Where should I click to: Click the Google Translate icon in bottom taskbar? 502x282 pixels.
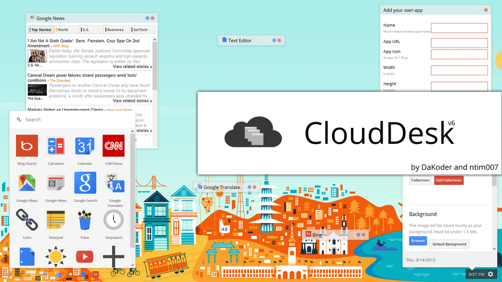58,275
